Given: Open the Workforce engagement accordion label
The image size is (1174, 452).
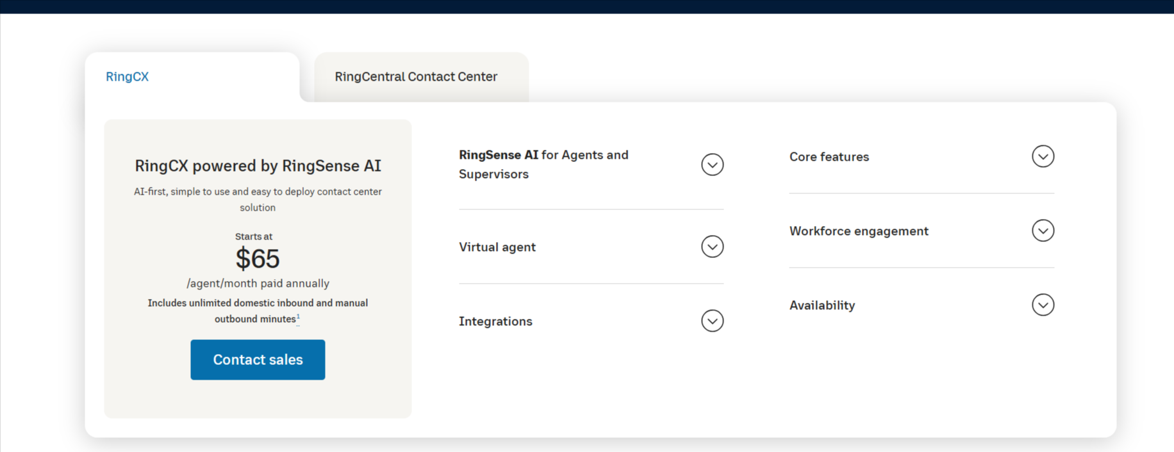Looking at the screenshot, I should coord(859,231).
